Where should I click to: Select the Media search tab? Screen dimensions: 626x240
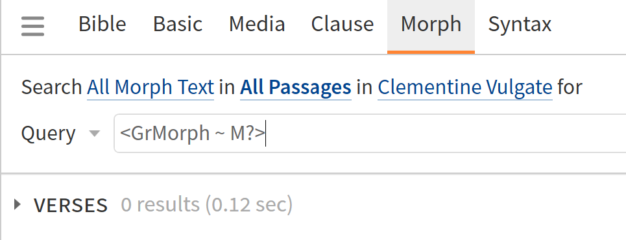tap(257, 24)
